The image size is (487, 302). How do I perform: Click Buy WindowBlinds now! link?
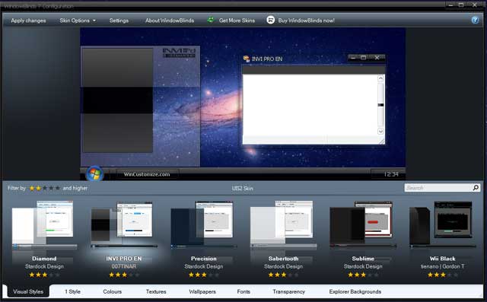click(x=306, y=21)
